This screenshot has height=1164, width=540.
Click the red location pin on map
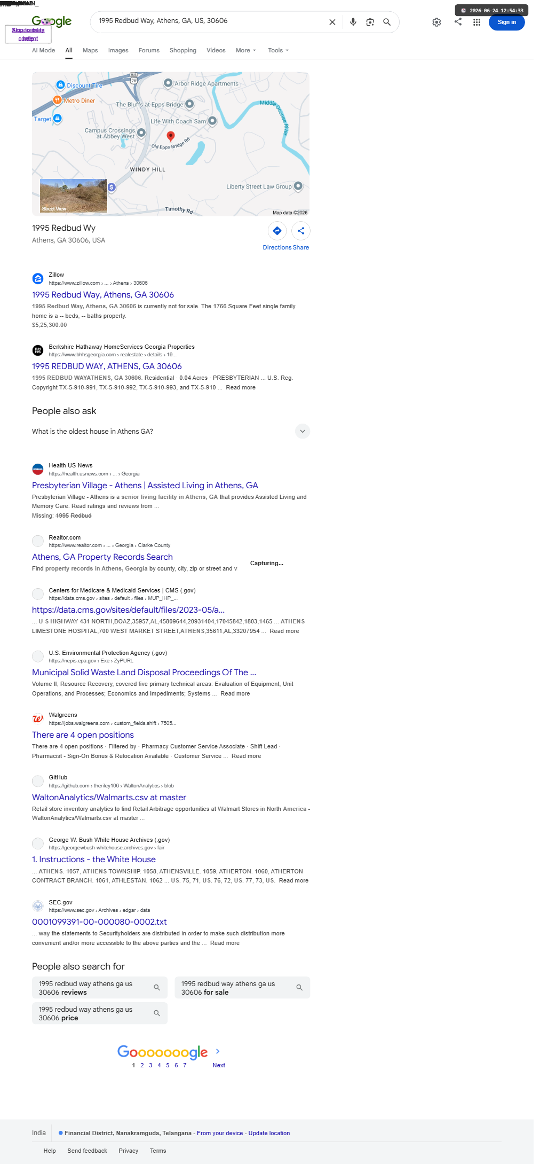click(x=171, y=136)
